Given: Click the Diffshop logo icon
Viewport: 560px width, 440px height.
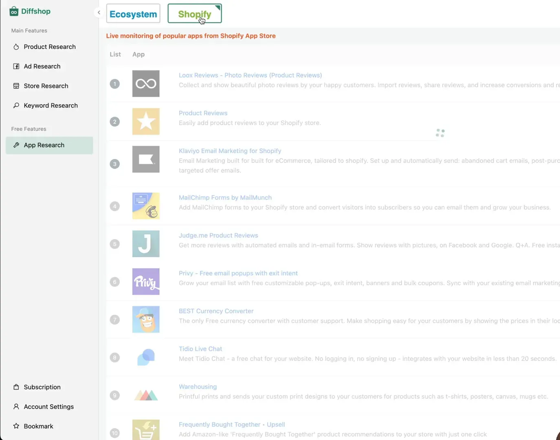Looking at the screenshot, I should point(14,11).
